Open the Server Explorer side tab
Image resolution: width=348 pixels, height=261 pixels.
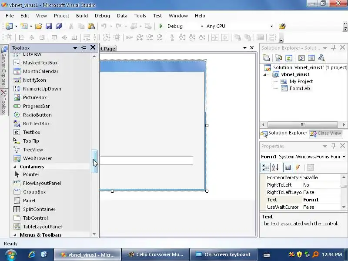pyautogui.click(x=4, y=66)
